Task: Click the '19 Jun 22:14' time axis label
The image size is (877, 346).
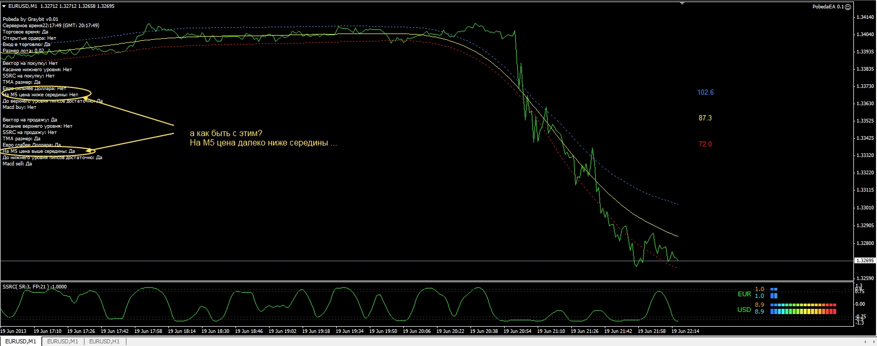Action: point(686,331)
